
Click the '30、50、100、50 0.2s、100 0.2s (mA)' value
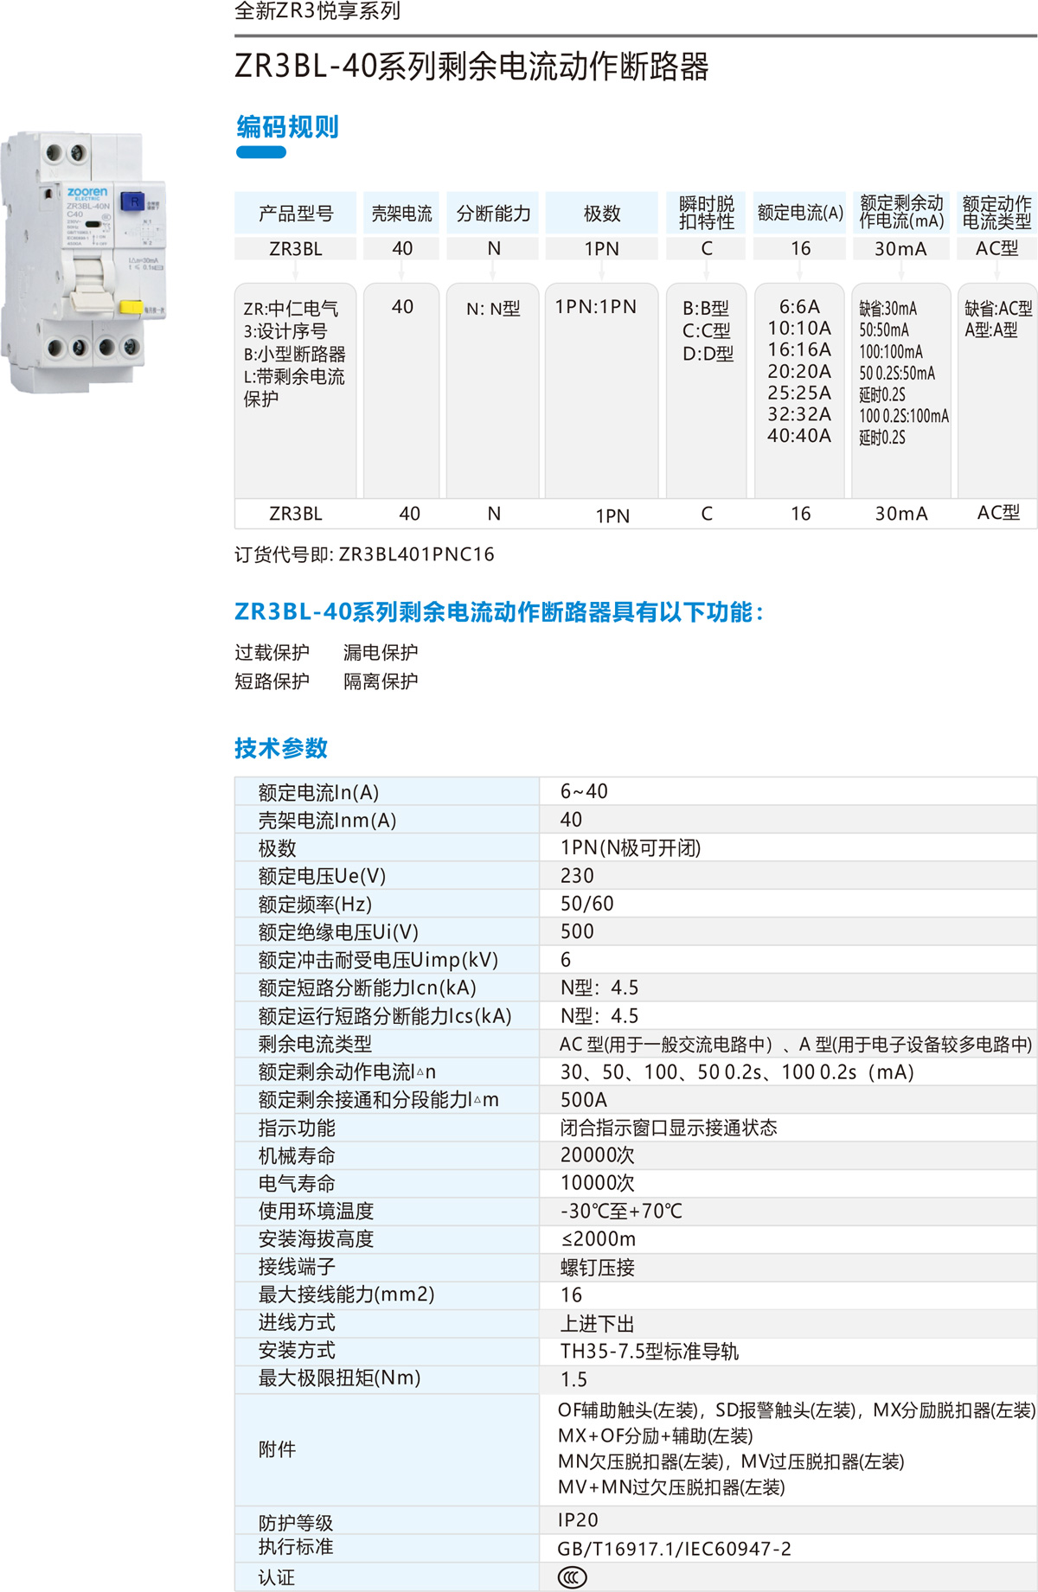(737, 1072)
